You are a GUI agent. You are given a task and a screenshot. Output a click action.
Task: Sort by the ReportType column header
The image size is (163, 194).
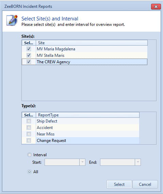point(87,115)
